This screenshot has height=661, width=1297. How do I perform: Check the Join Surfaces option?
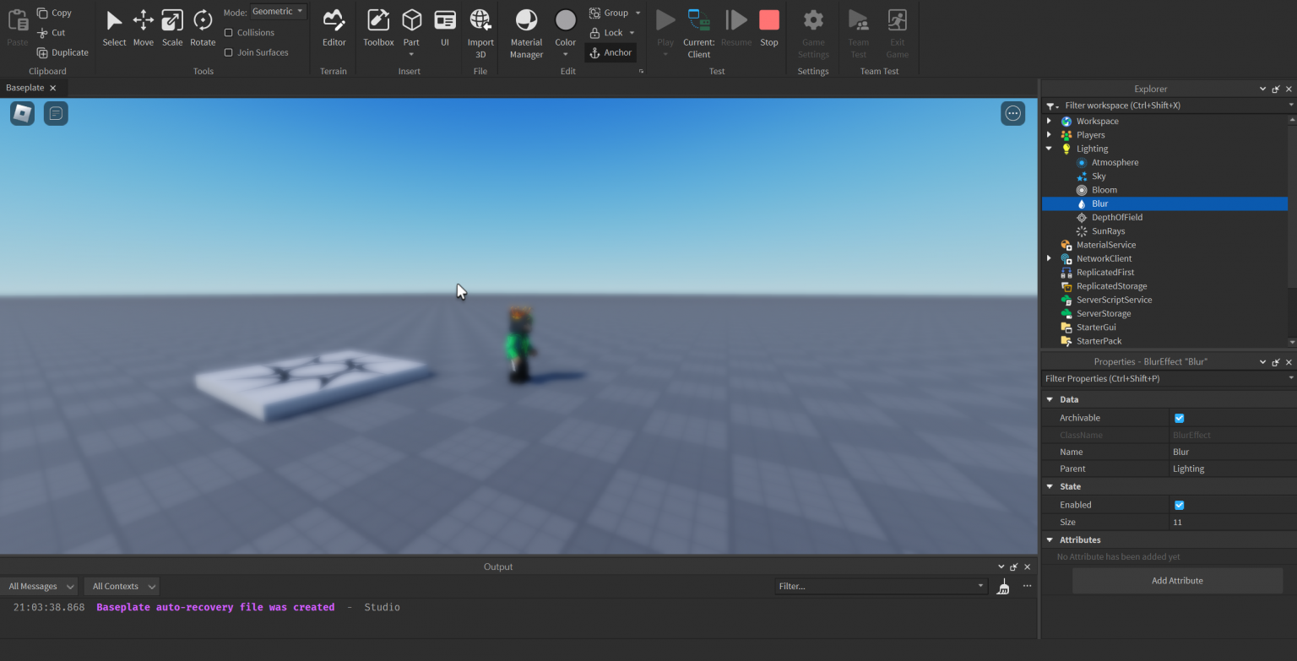[226, 51]
